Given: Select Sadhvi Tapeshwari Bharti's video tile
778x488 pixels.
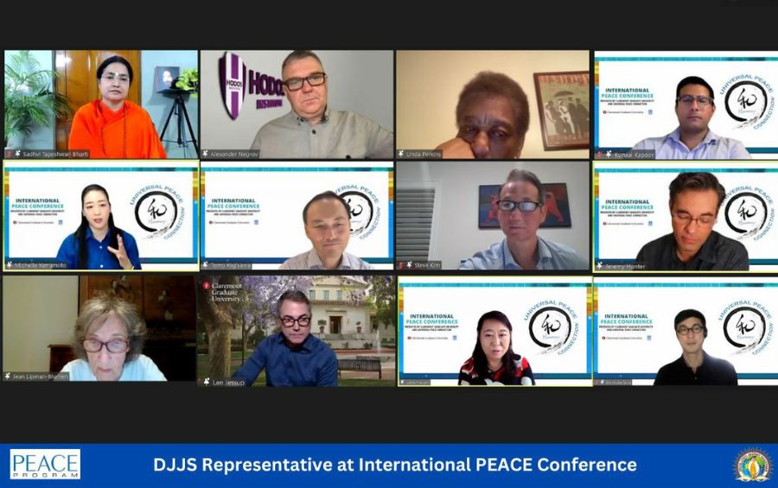Looking at the screenshot, I should pyautogui.click(x=99, y=104).
